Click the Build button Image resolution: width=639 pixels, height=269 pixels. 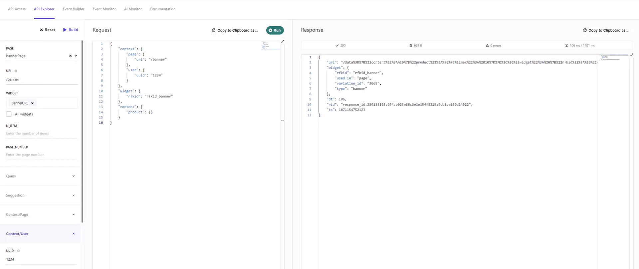pos(70,30)
